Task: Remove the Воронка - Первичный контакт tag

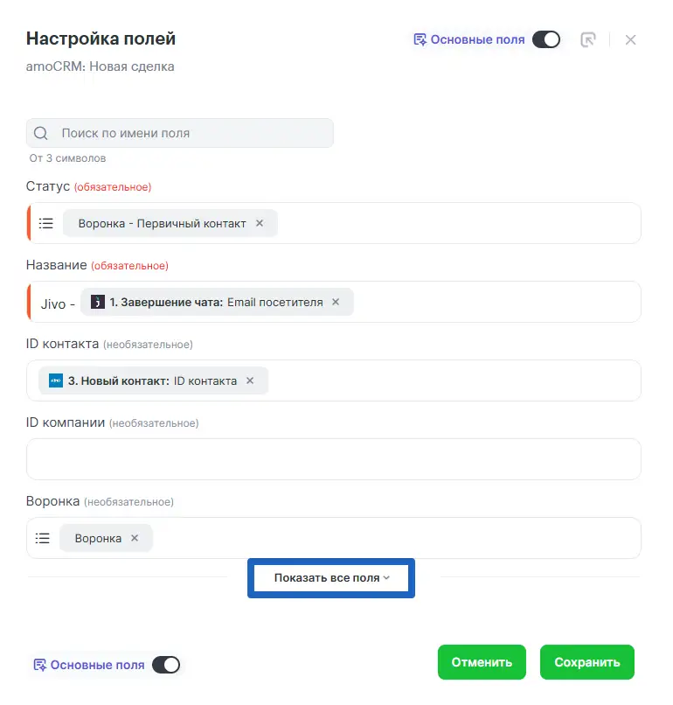Action: tap(260, 223)
